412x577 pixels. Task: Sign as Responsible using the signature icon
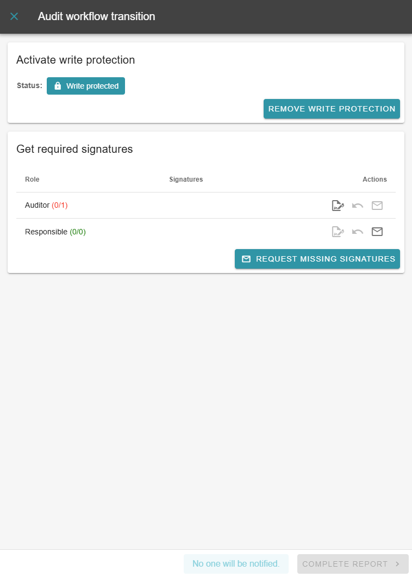338,232
